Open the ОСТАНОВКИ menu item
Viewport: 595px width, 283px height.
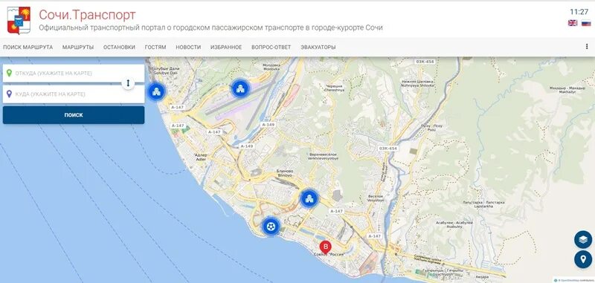click(x=119, y=48)
